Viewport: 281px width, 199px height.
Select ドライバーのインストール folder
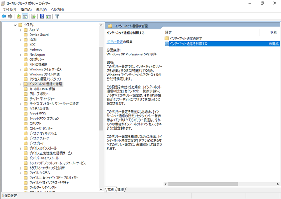click(44, 158)
